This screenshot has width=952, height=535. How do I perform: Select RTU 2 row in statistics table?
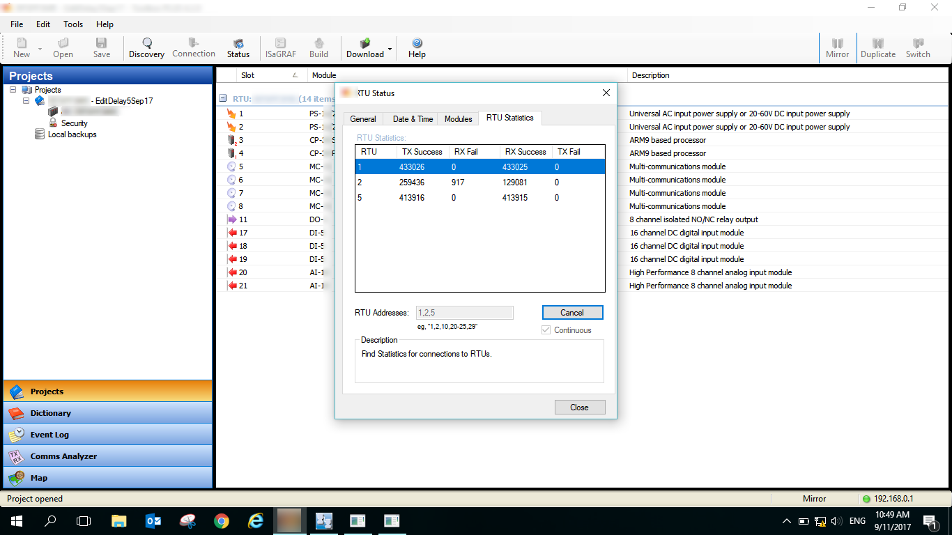pos(480,183)
